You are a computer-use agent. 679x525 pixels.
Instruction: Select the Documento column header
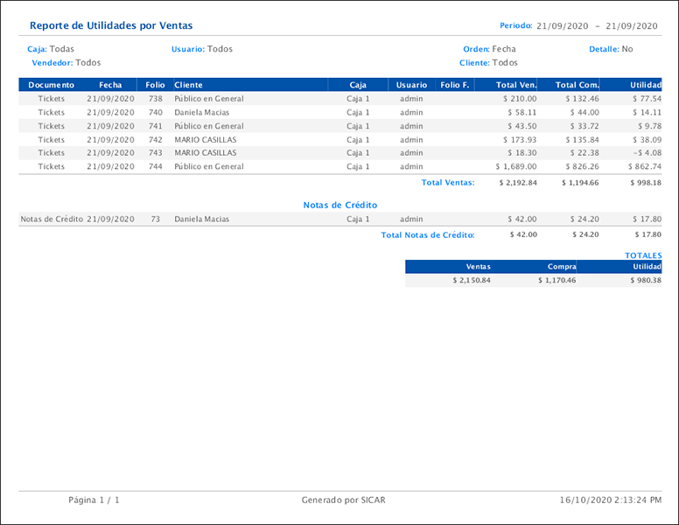(x=52, y=85)
